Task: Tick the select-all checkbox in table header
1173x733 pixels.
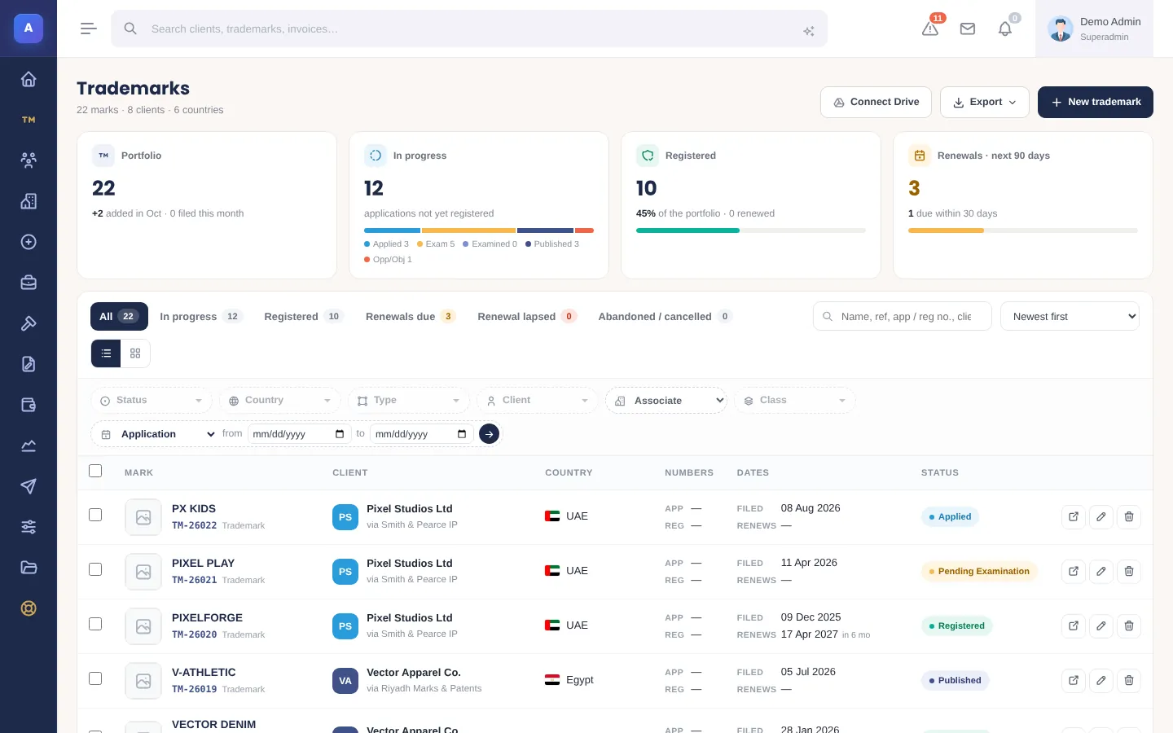Action: tap(95, 471)
